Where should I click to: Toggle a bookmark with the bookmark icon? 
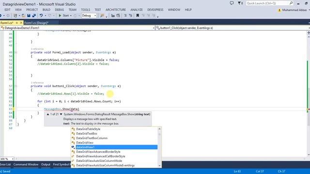point(138,15)
